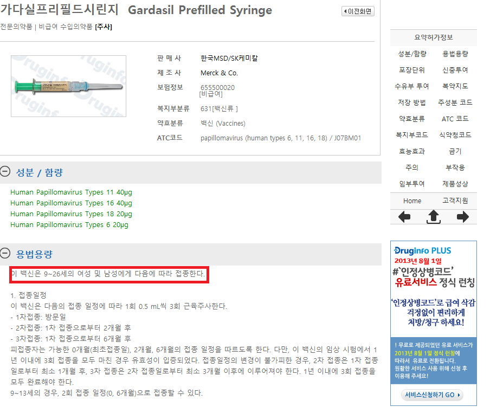Go to 주의 section link
This screenshot has height=407, width=490.
tap(412, 167)
